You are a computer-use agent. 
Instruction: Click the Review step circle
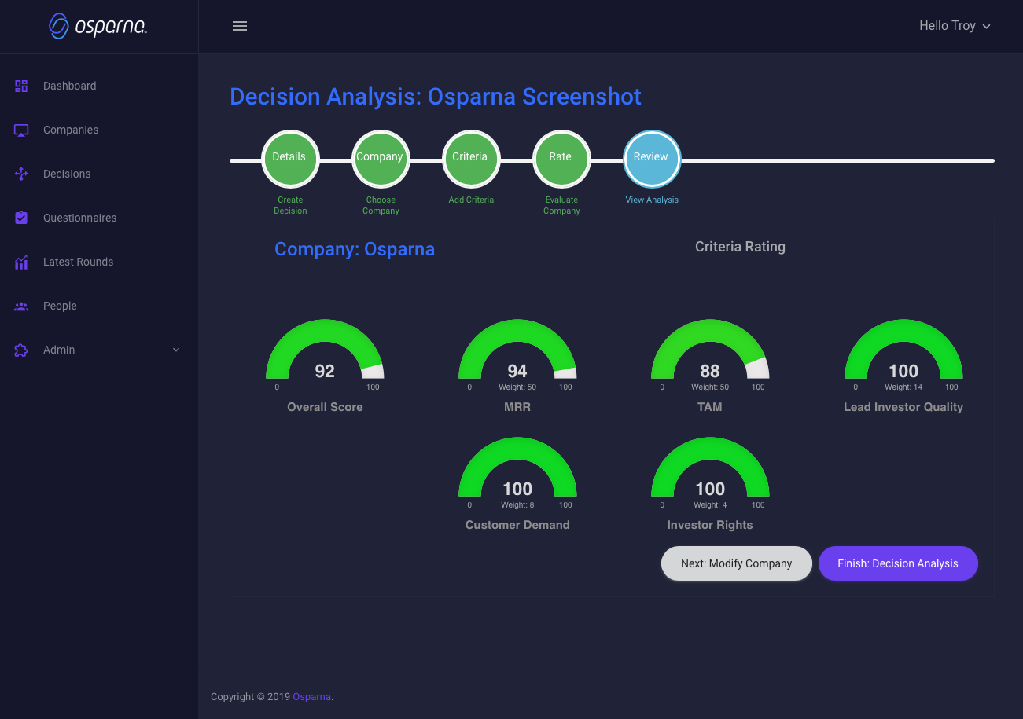click(651, 159)
